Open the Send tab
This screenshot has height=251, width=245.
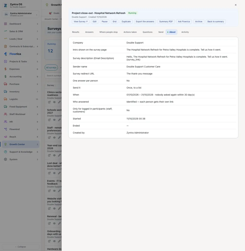click(x=161, y=32)
